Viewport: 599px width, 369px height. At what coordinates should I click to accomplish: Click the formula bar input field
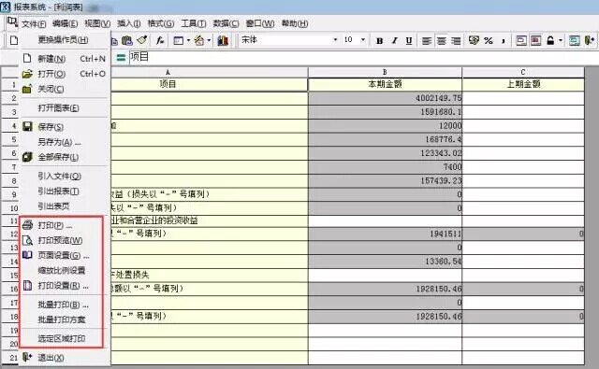pos(363,58)
